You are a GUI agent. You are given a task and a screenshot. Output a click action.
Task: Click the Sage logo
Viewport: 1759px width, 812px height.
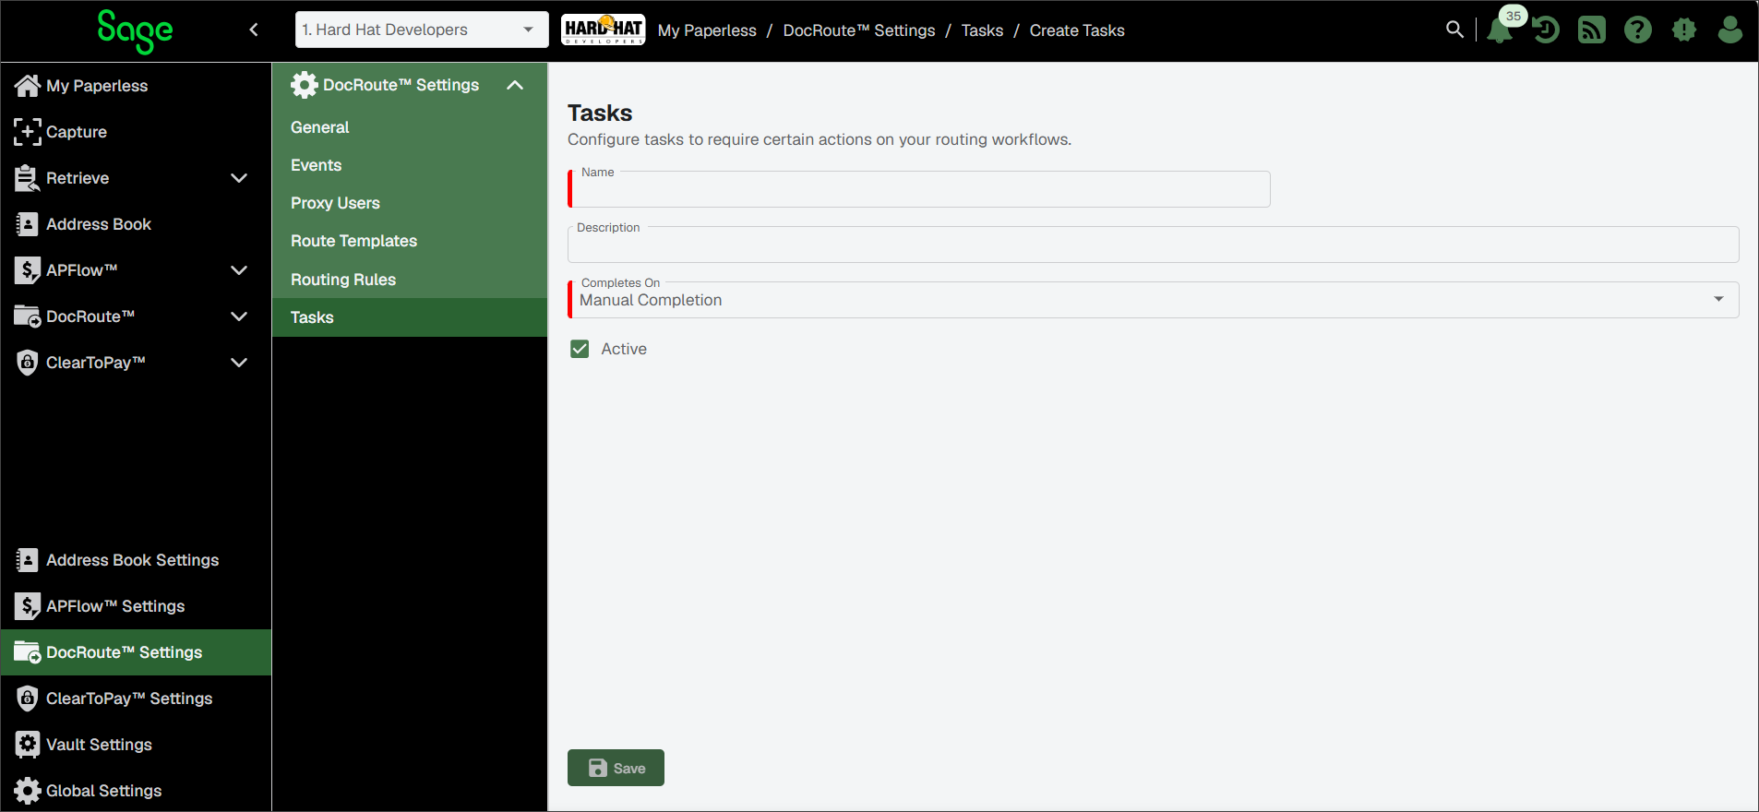[135, 30]
